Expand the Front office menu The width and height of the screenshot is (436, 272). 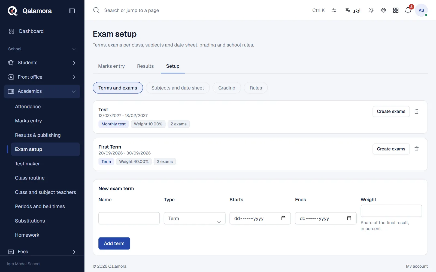point(42,77)
